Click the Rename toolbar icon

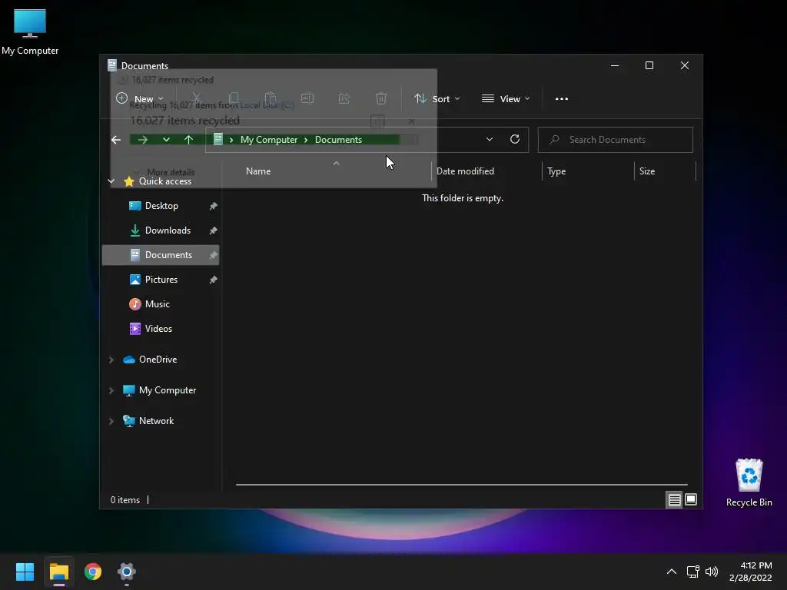point(307,99)
